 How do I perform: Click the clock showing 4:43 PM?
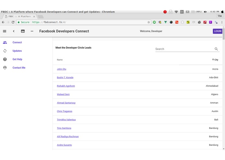click(215, 12)
